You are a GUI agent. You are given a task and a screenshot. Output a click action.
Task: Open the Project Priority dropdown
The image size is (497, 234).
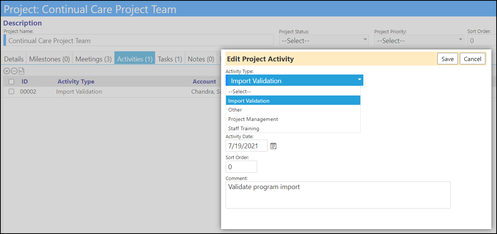(419, 40)
